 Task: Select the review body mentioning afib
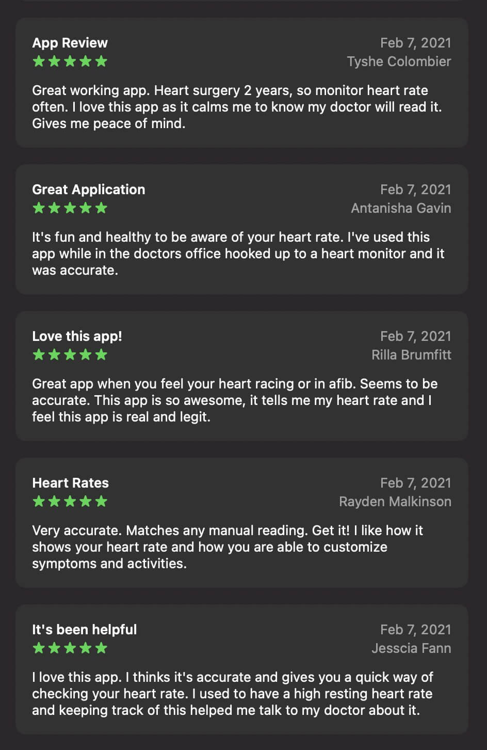point(235,400)
